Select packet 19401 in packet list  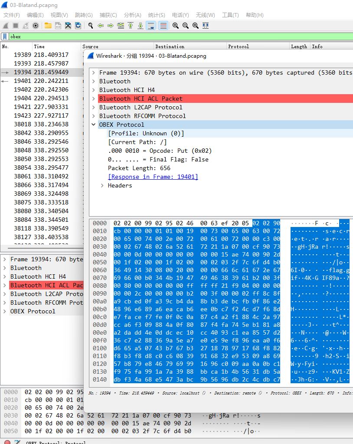click(x=42, y=81)
